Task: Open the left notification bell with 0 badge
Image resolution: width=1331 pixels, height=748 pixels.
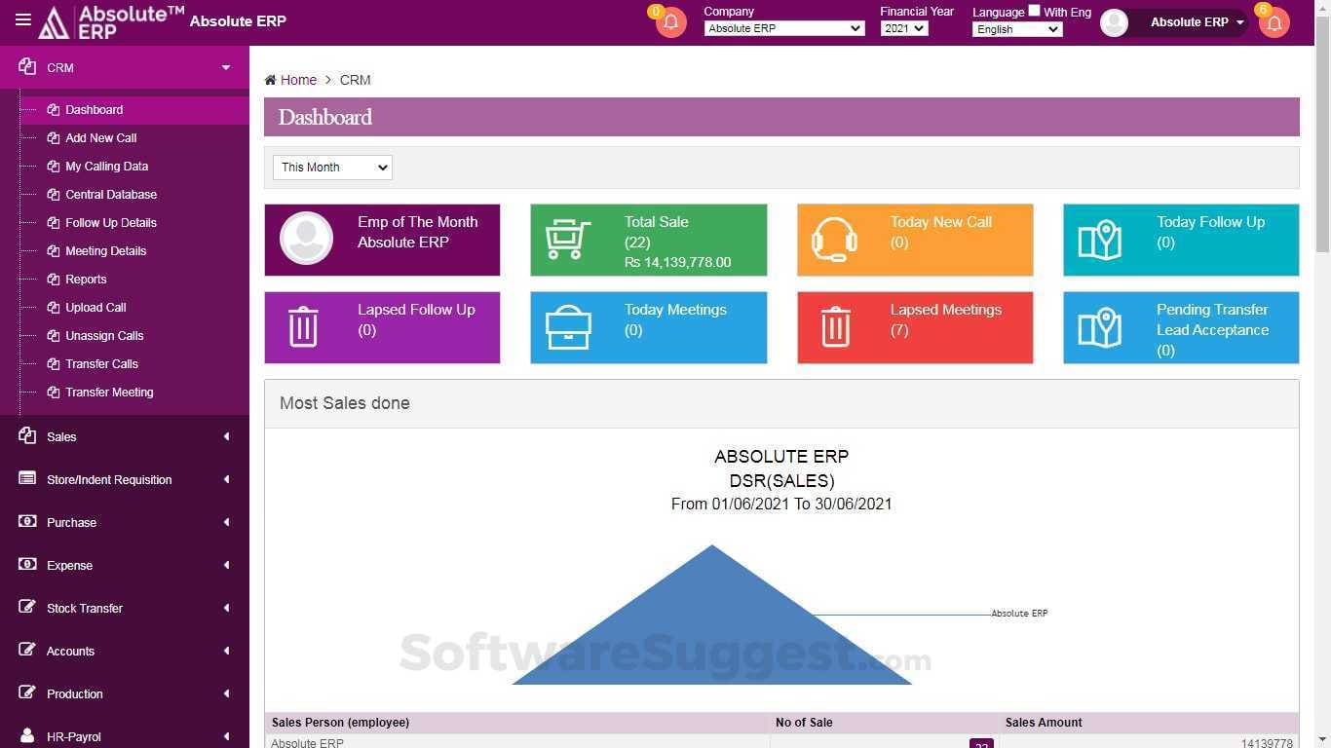Action: coord(670,22)
